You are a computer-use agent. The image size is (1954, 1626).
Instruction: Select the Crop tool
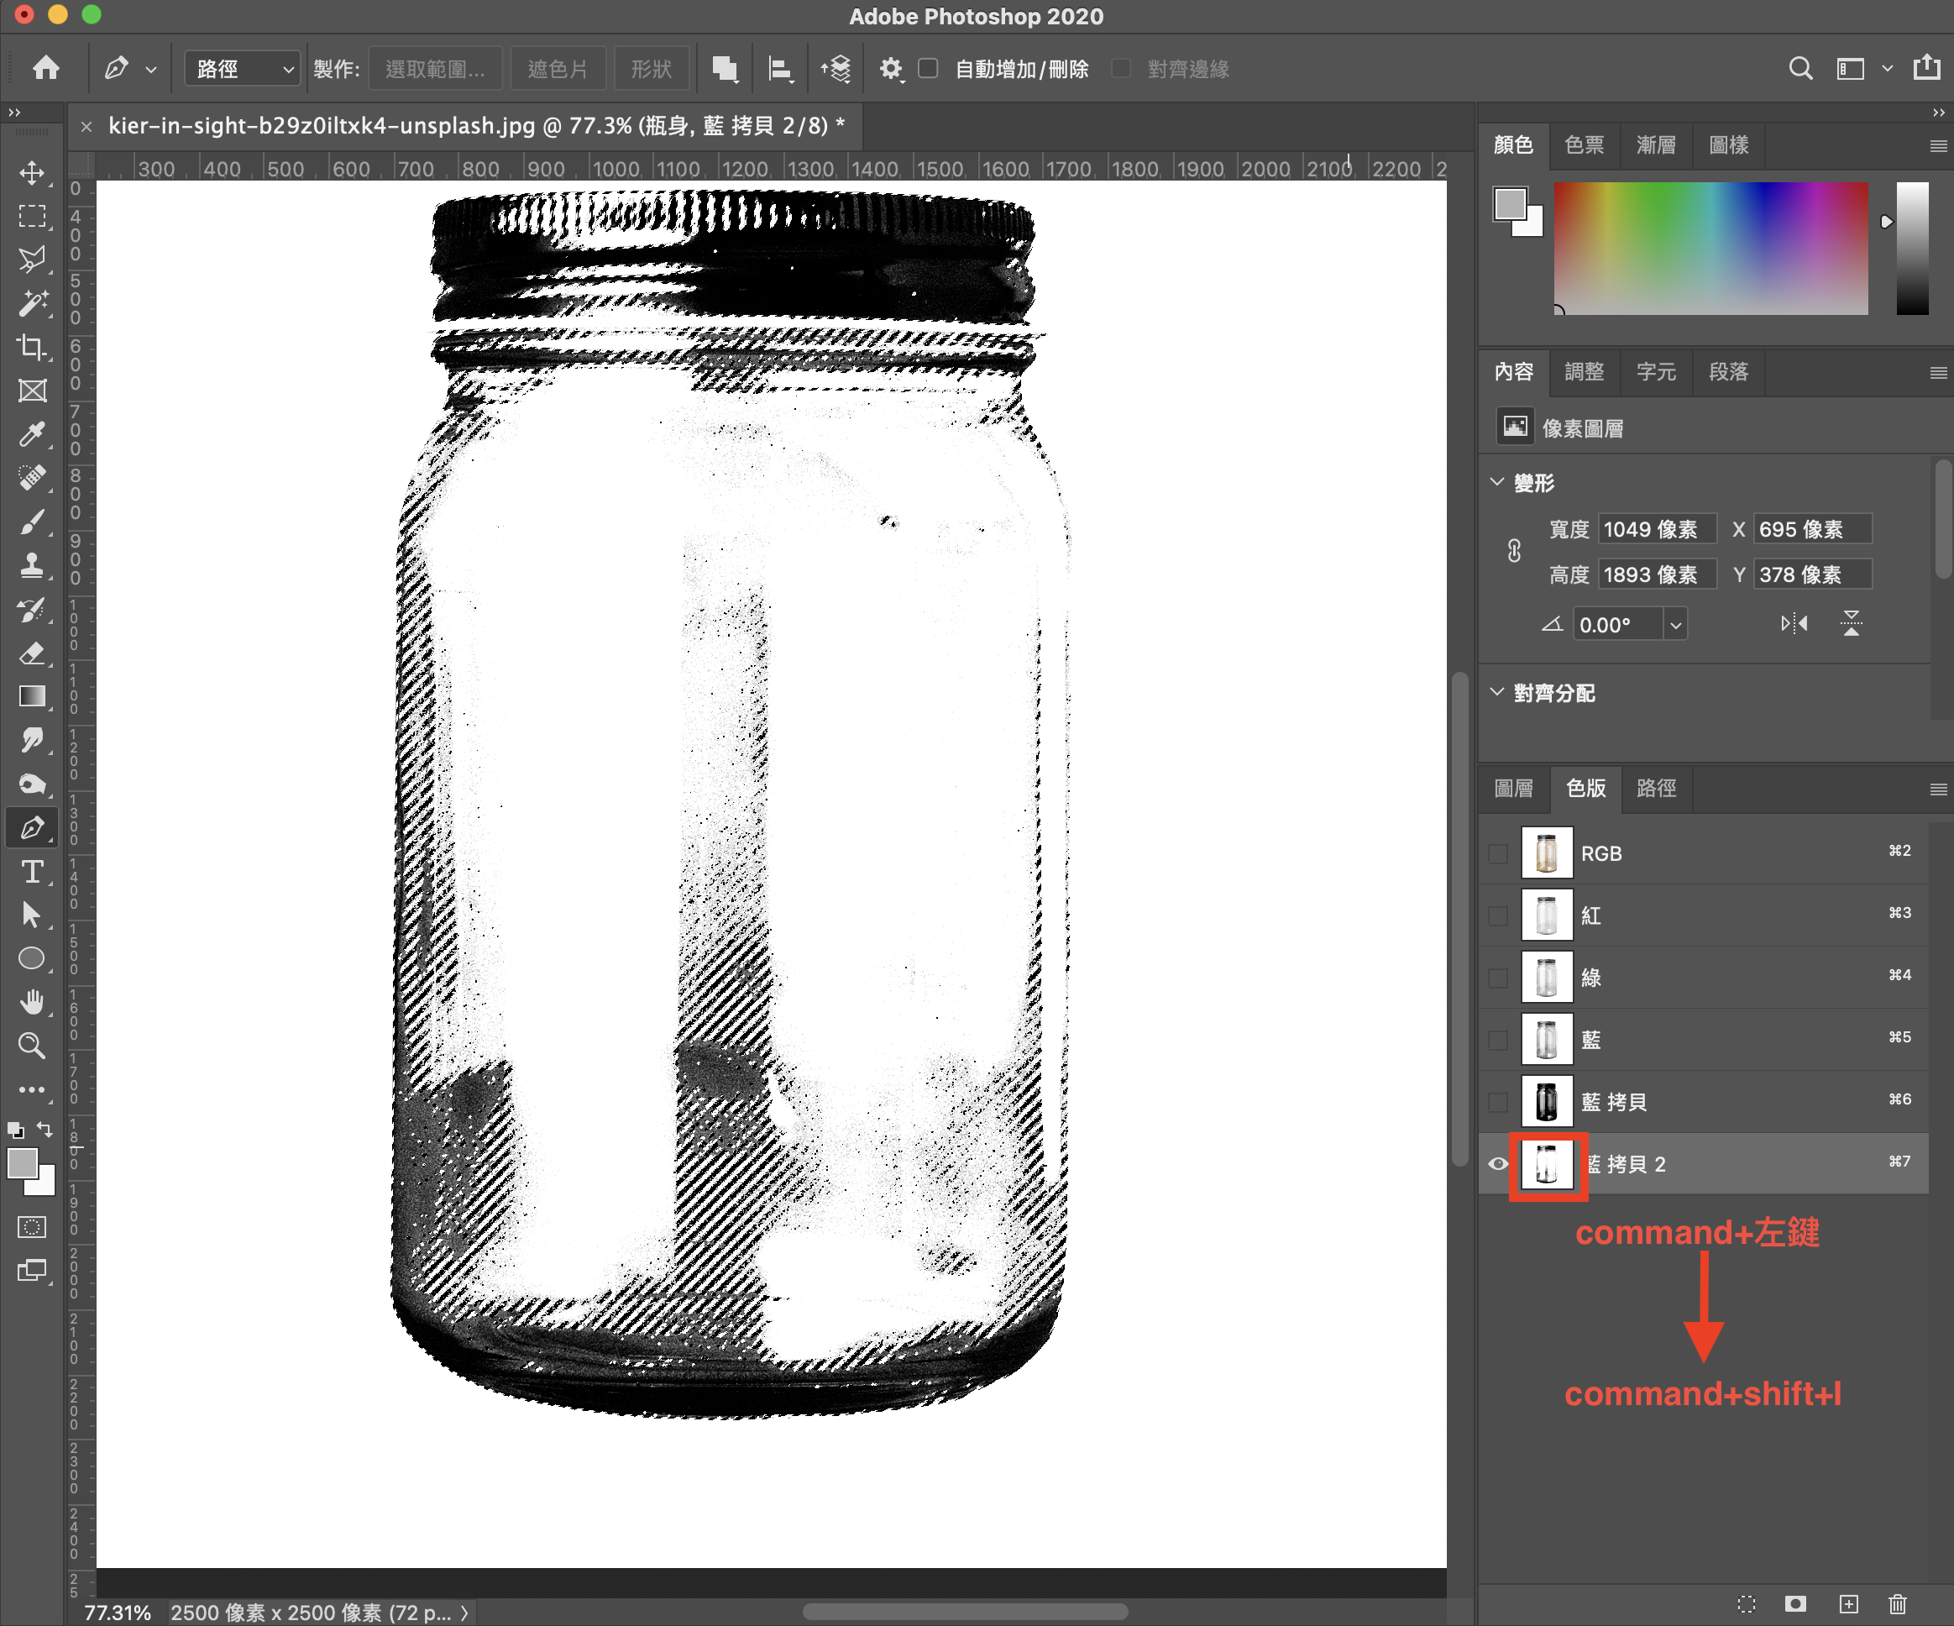pyautogui.click(x=32, y=347)
